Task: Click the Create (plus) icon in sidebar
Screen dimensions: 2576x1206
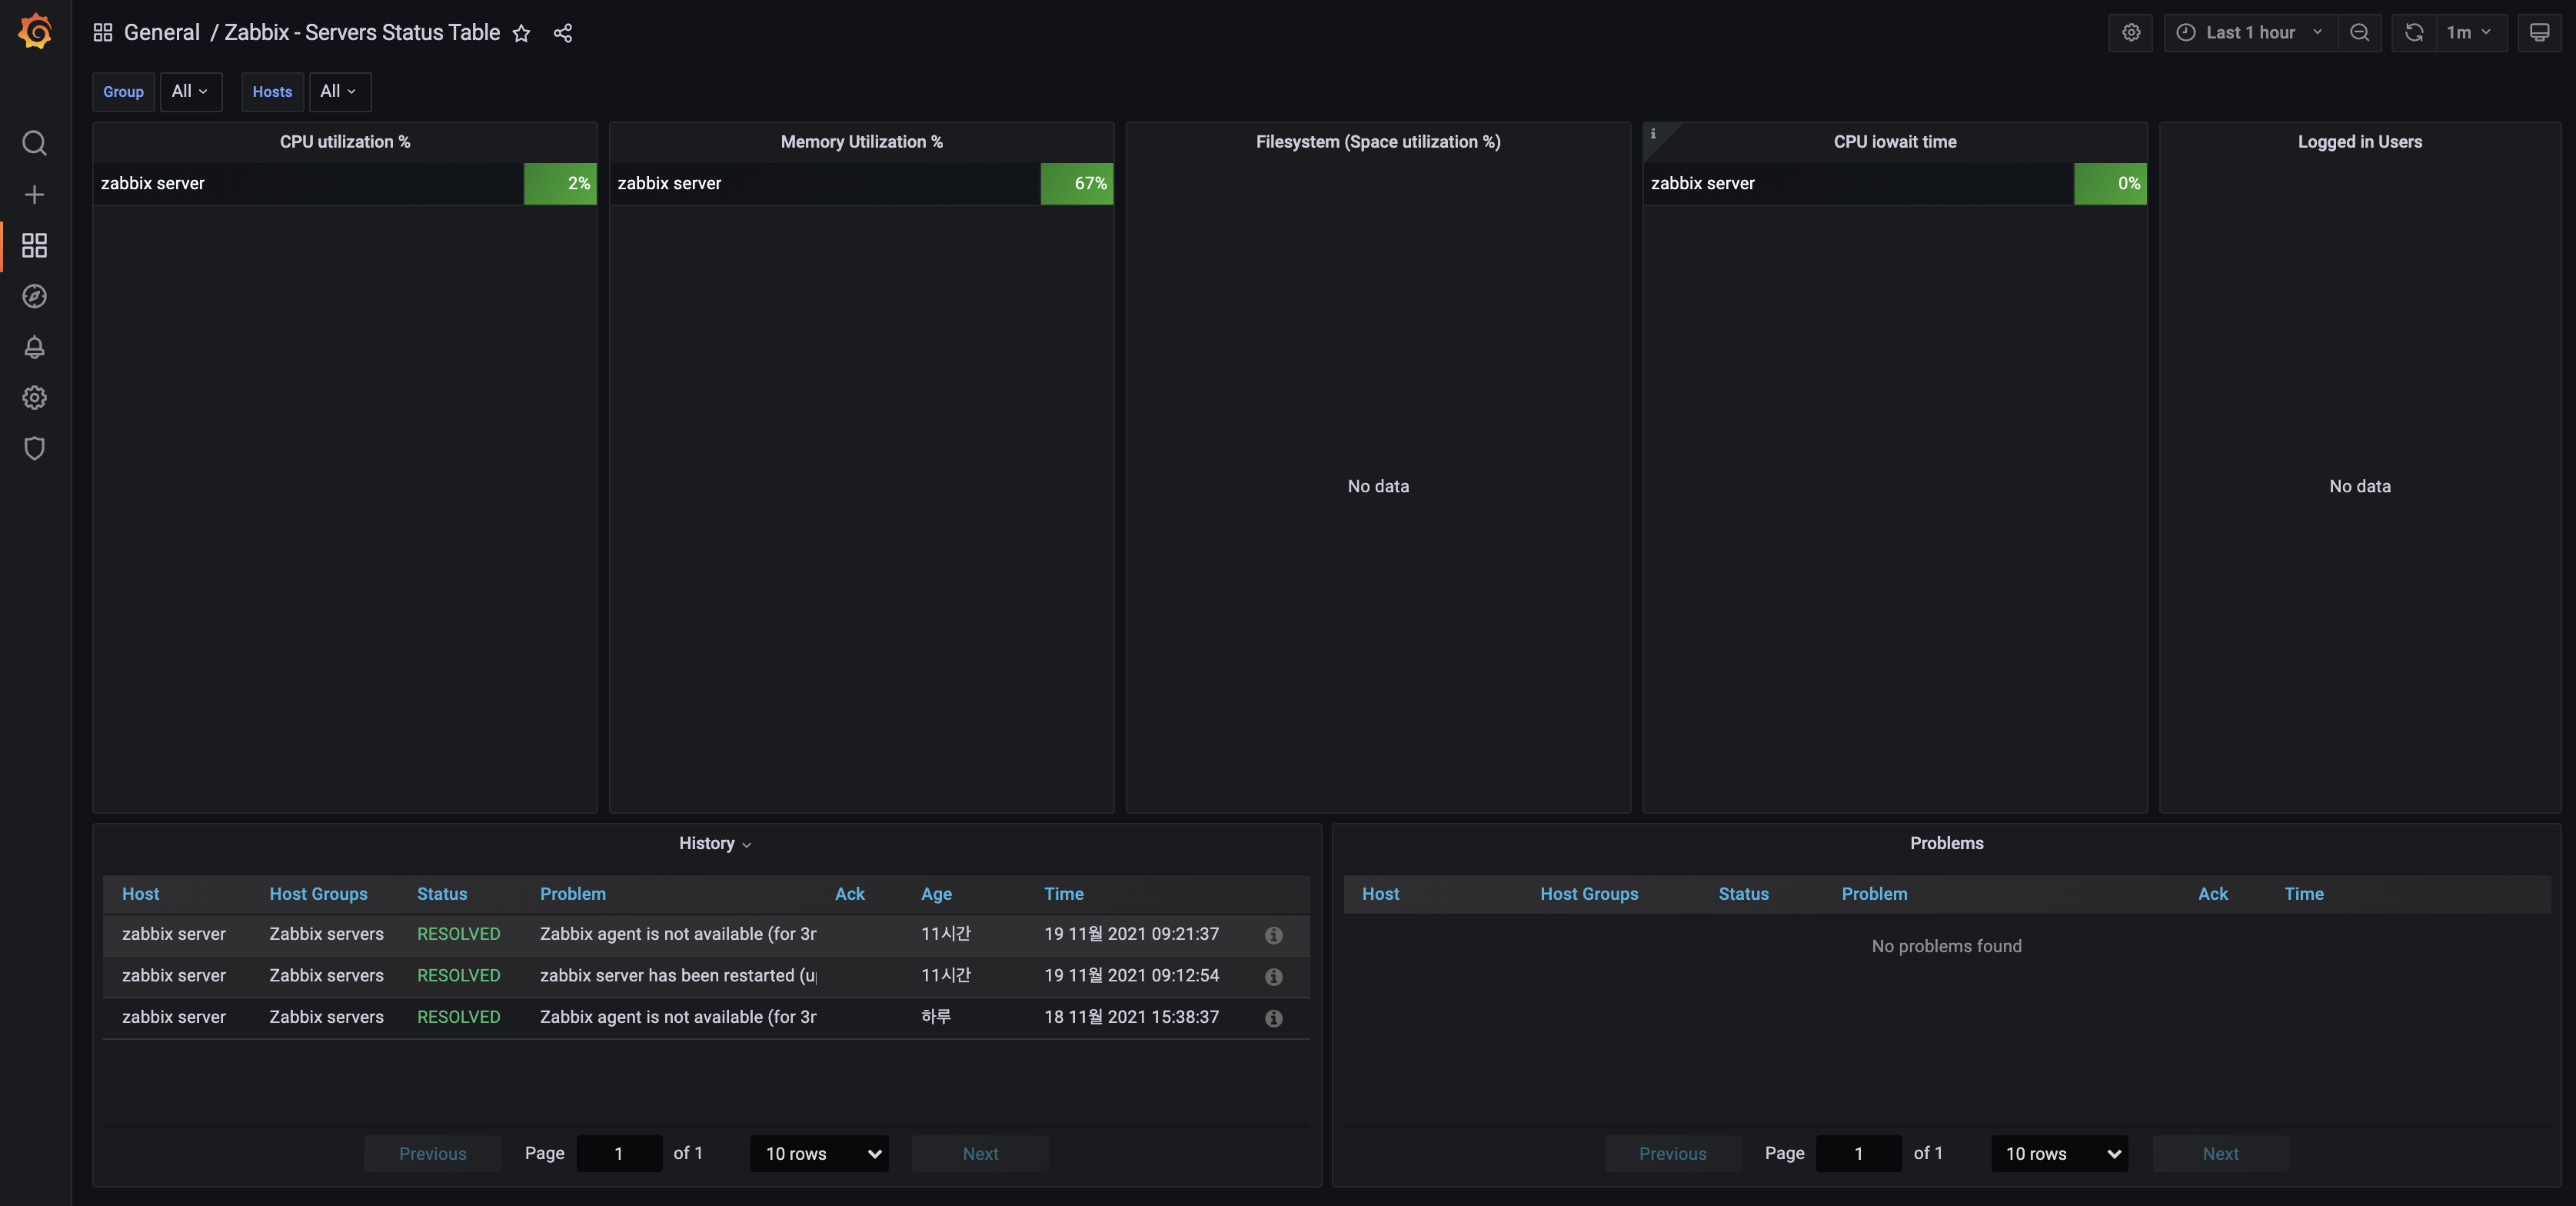Action: (x=34, y=195)
